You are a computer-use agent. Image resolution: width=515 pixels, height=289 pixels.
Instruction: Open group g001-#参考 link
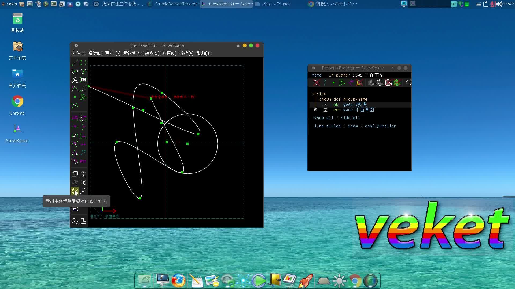point(355,105)
